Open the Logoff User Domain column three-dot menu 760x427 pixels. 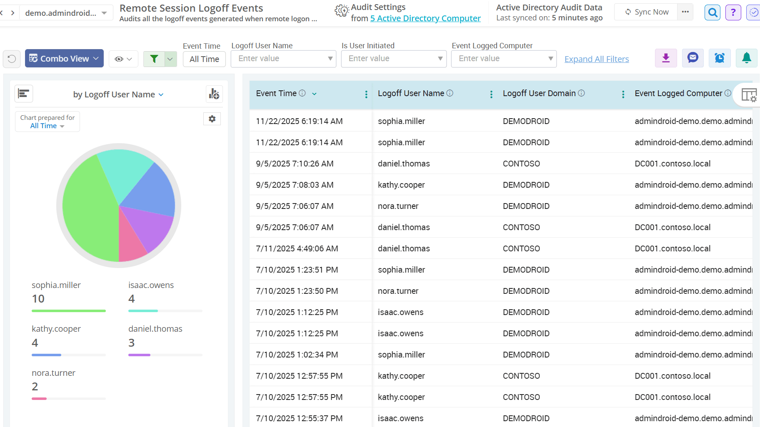[x=623, y=94]
